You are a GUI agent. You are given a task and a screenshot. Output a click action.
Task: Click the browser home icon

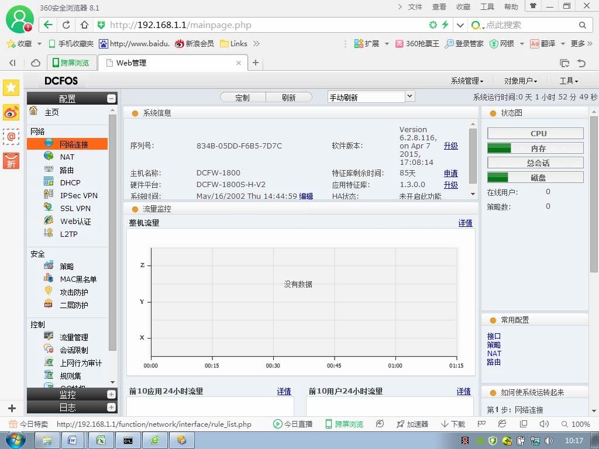(84, 25)
